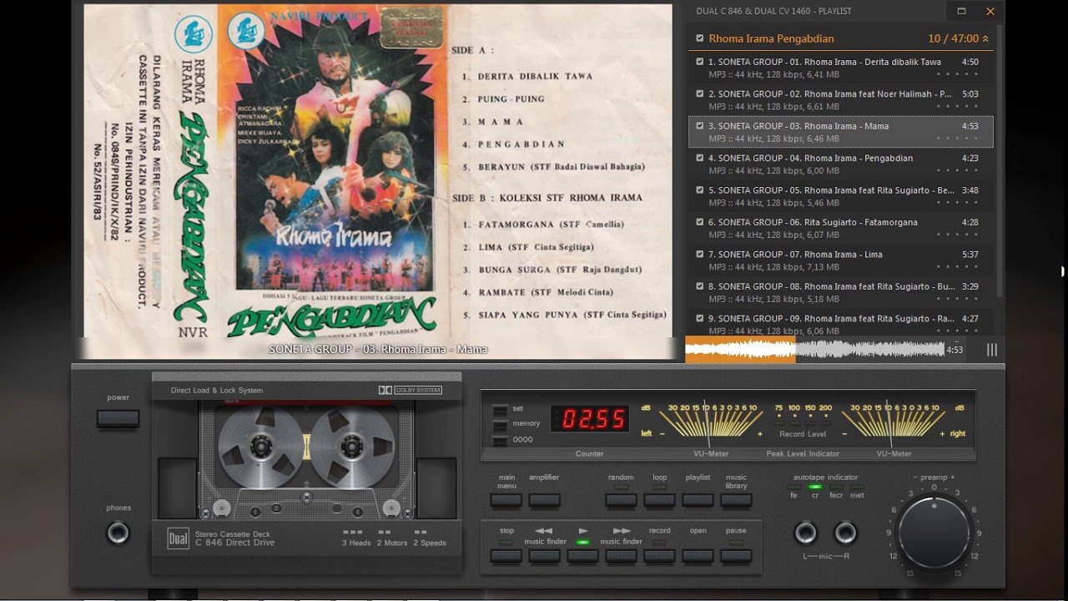The width and height of the screenshot is (1068, 601).
Task: Click the phones headphone jack
Action: [118, 533]
